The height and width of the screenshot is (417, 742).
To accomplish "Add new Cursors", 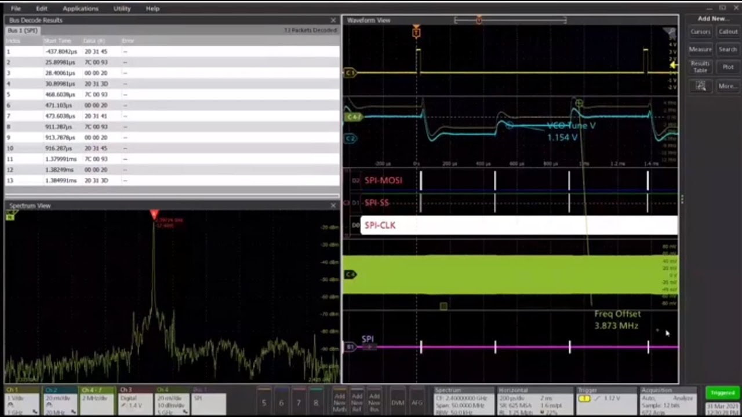I will [x=700, y=32].
